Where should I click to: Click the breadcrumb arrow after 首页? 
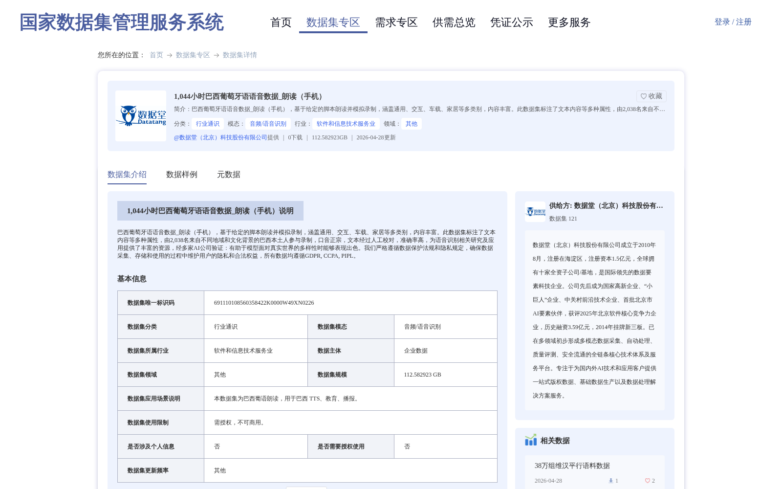(170, 55)
